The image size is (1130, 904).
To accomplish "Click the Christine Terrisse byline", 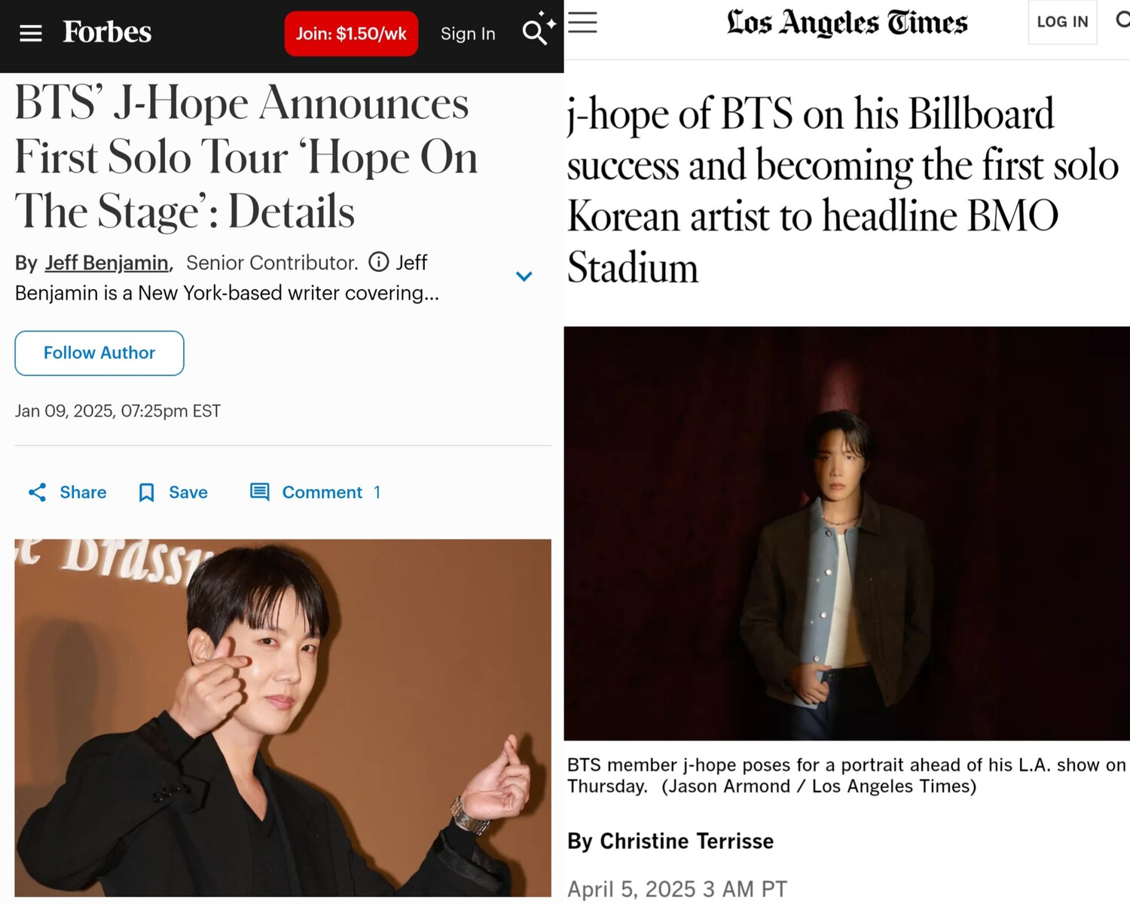I will click(x=686, y=841).
